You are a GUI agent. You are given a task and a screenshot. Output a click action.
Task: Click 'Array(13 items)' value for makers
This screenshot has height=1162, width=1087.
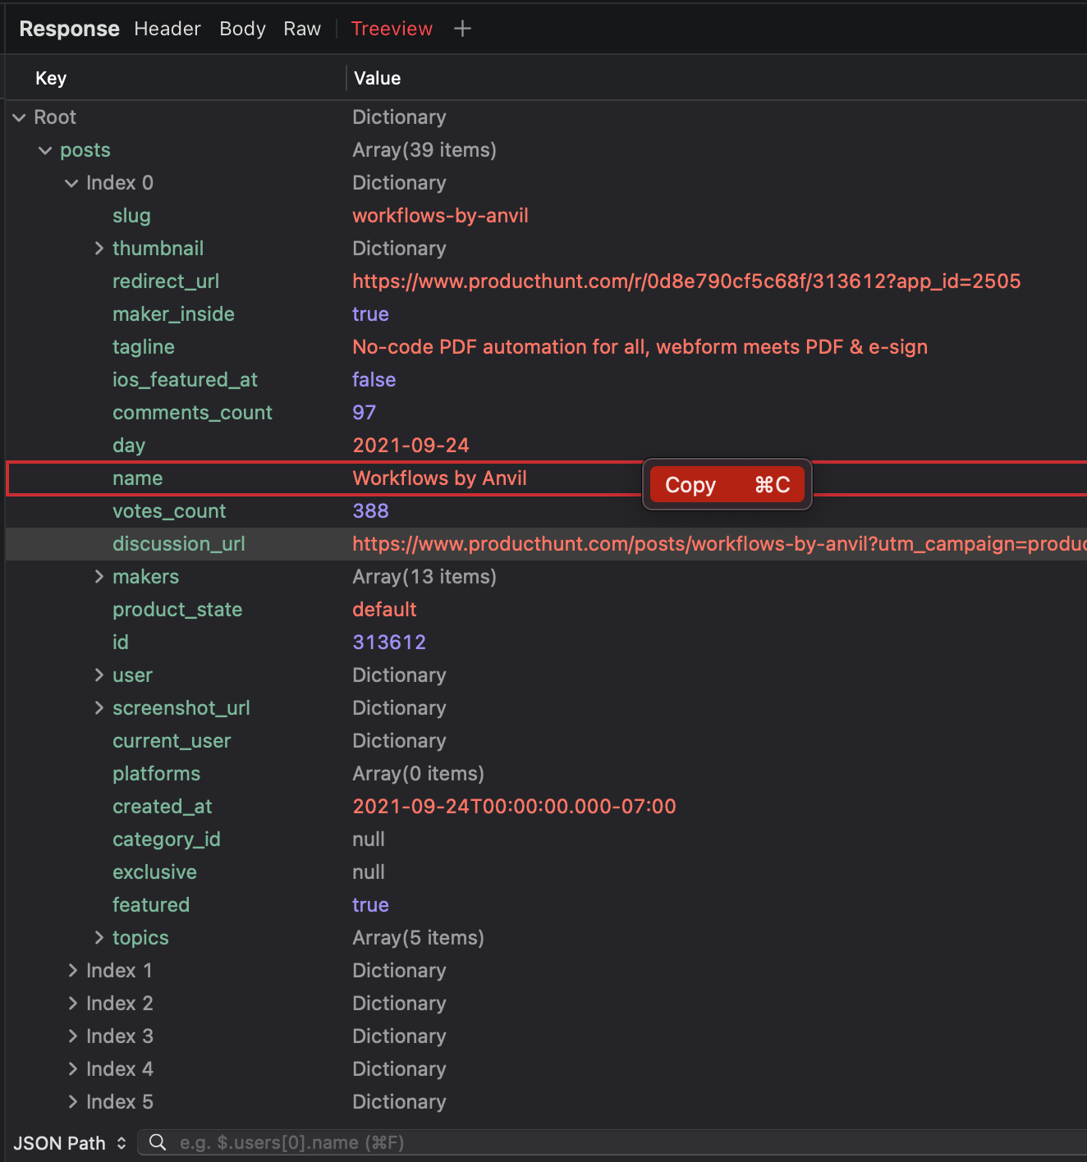coord(424,577)
